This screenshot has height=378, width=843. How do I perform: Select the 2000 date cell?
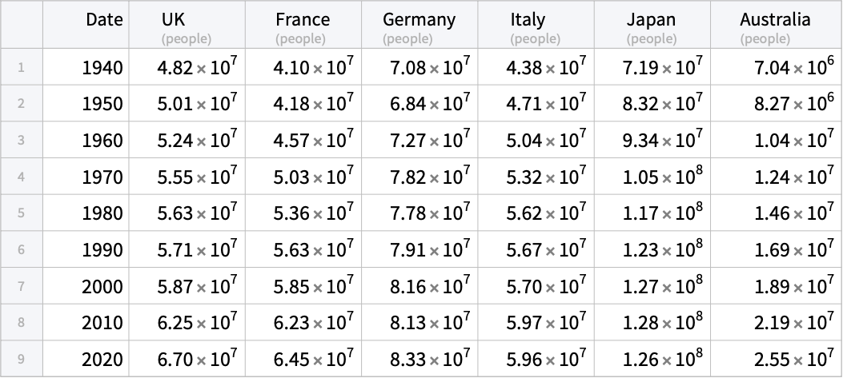(86, 285)
